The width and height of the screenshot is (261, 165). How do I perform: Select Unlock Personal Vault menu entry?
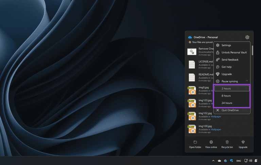pyautogui.click(x=234, y=53)
